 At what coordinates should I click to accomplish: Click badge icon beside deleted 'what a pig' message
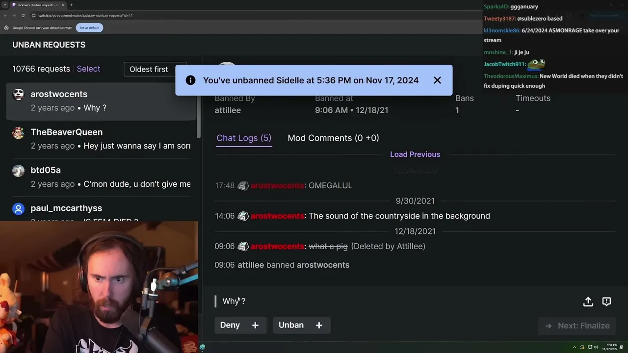click(243, 247)
